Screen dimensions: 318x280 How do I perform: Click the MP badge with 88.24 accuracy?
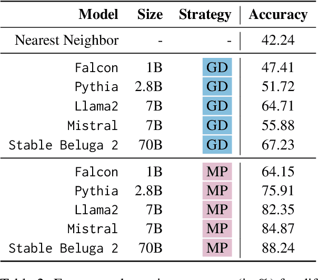[x=217, y=248]
